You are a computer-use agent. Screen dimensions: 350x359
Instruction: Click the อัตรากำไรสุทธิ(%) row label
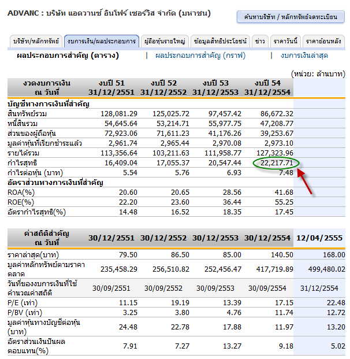pos(36,212)
